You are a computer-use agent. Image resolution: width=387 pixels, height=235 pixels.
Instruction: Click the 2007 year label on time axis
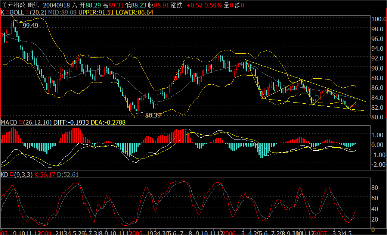(x=320, y=232)
